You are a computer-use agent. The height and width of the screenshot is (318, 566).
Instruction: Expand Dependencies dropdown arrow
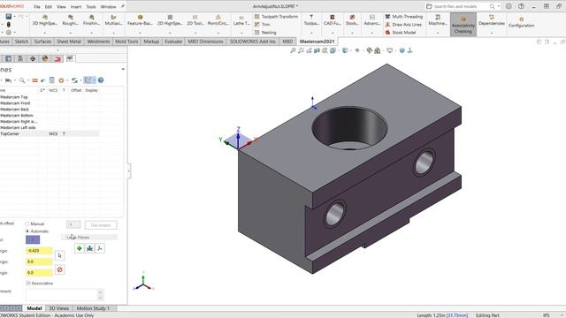[492, 33]
